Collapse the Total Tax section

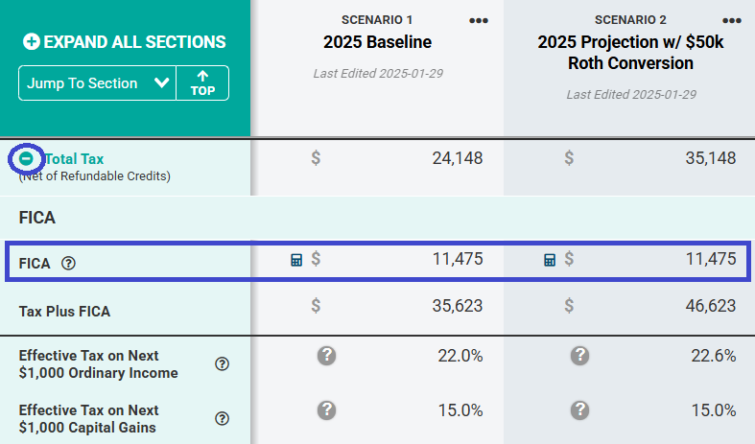[x=27, y=158]
